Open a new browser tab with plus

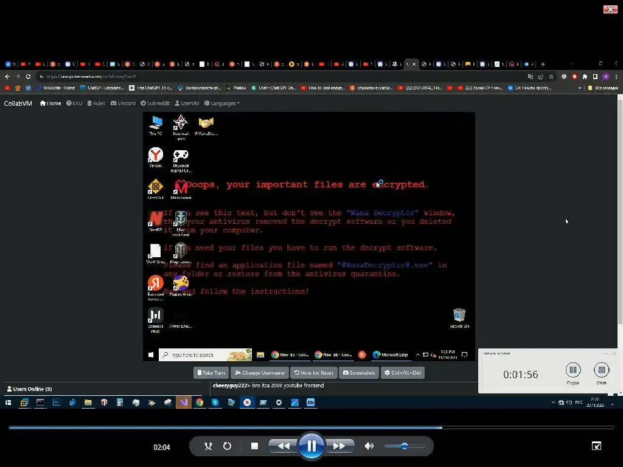click(x=543, y=64)
